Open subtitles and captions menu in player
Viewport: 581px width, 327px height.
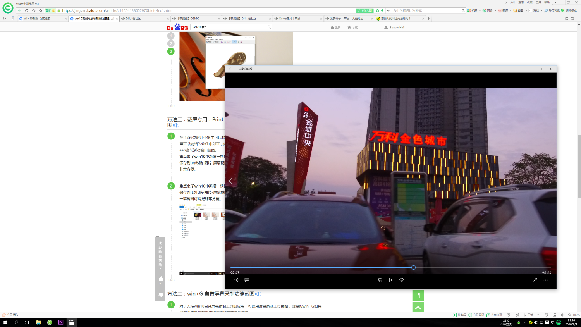247,280
